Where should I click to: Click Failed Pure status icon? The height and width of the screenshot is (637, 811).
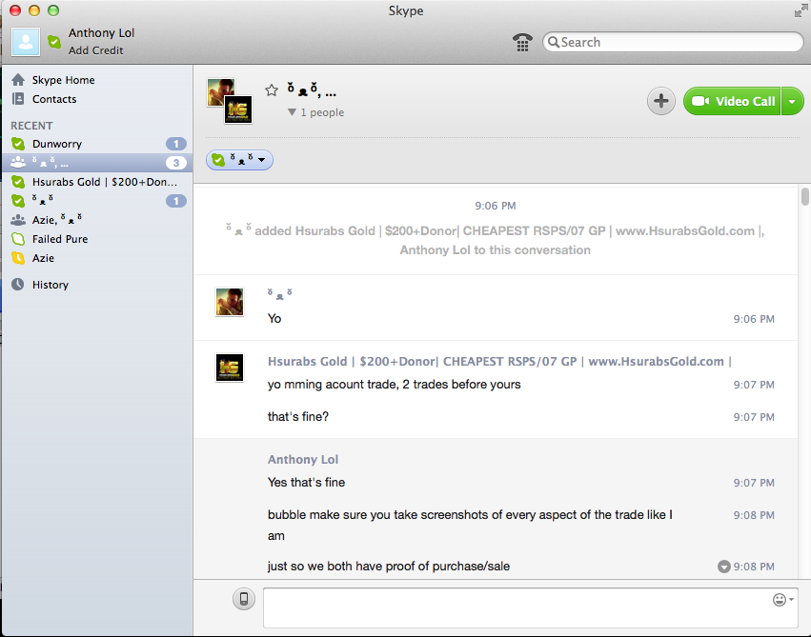tap(18, 239)
